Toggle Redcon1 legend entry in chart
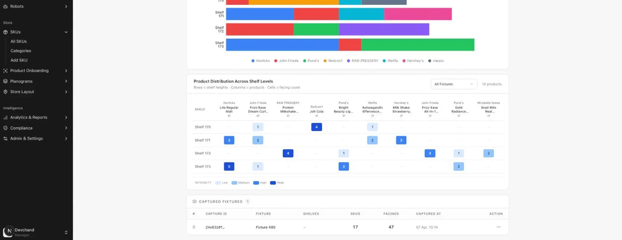622x240 pixels. click(x=333, y=61)
